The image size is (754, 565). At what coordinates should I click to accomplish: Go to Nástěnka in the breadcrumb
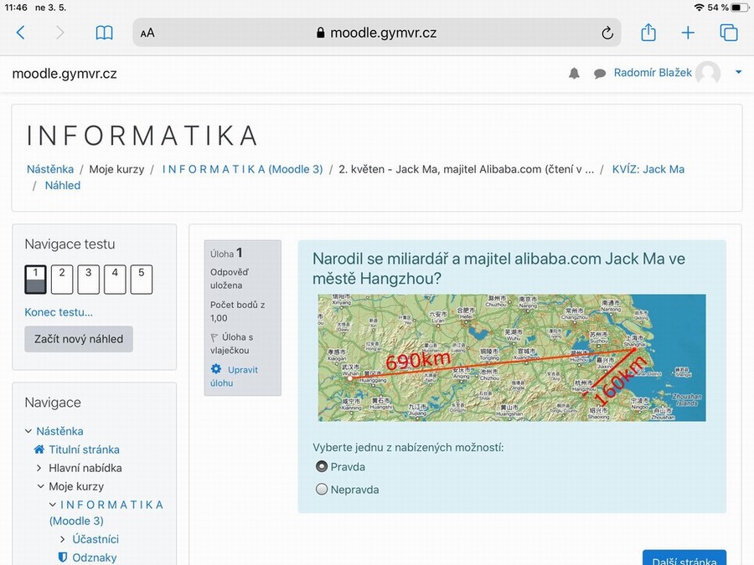(x=50, y=169)
